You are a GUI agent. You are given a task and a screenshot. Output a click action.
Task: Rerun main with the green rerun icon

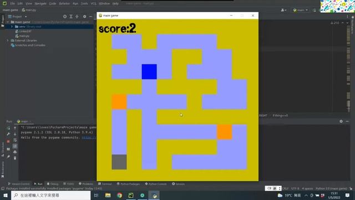coord(8,128)
